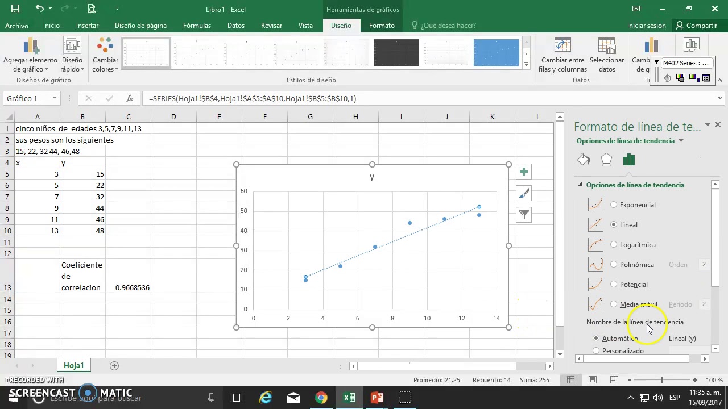Open Cambiar colores palette
The image size is (728, 409).
(x=105, y=56)
